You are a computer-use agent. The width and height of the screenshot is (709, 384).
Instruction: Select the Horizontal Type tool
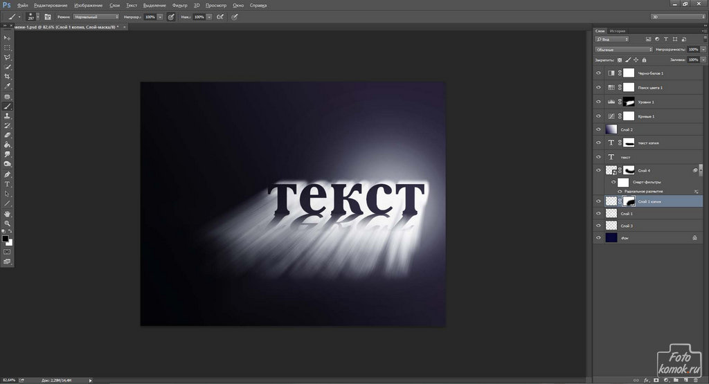[7, 184]
